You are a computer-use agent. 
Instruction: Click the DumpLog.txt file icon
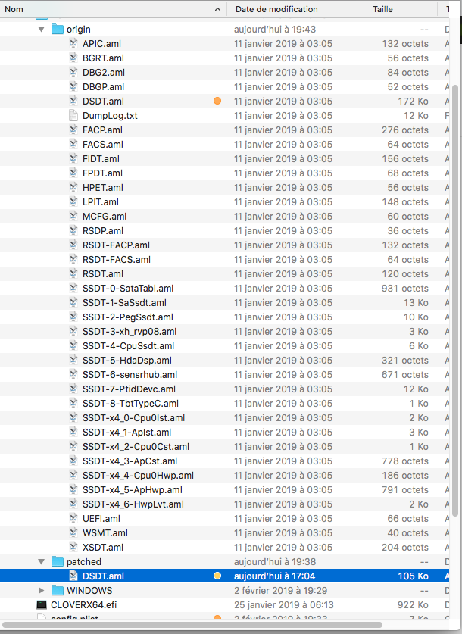point(73,116)
